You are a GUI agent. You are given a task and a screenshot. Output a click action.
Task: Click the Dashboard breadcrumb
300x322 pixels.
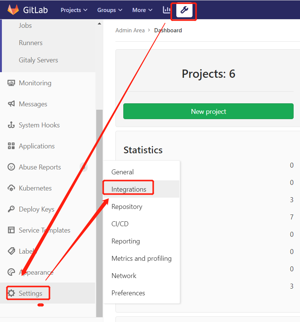click(168, 30)
